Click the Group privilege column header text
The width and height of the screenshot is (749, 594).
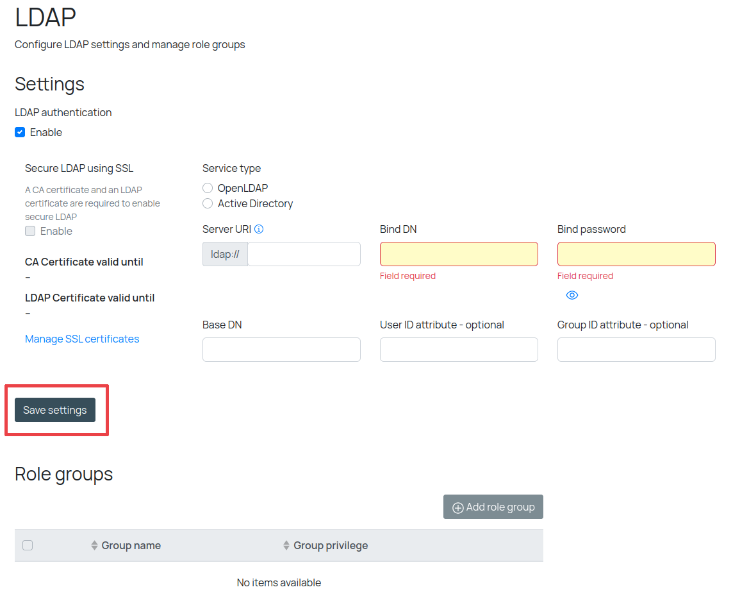[331, 545]
